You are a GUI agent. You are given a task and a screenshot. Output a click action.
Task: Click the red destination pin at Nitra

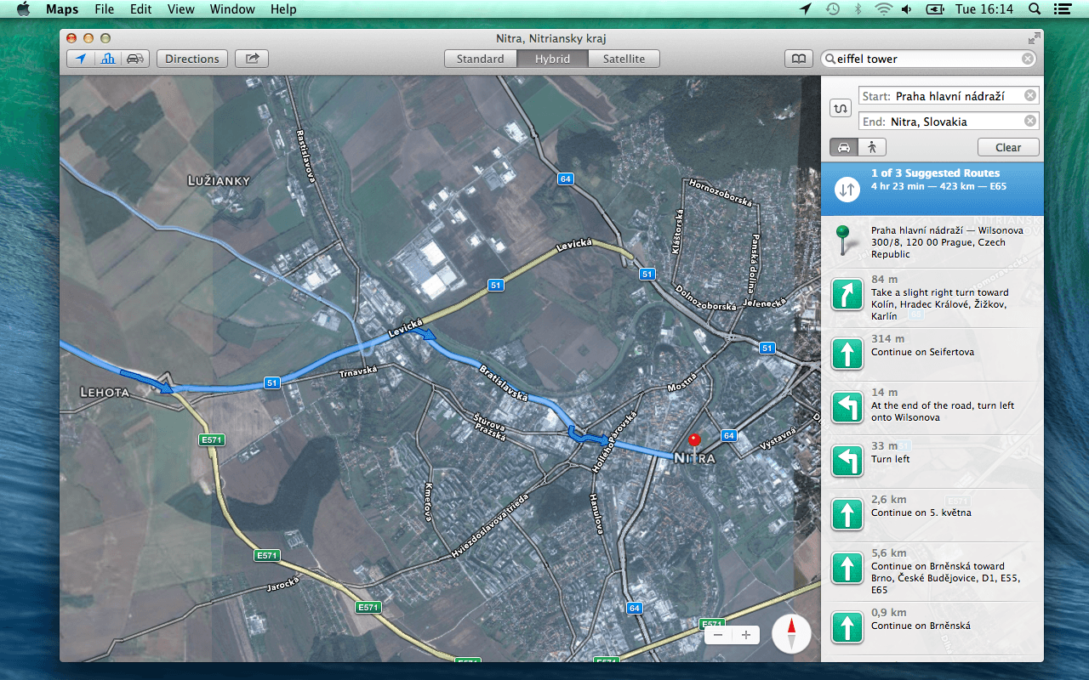click(694, 439)
